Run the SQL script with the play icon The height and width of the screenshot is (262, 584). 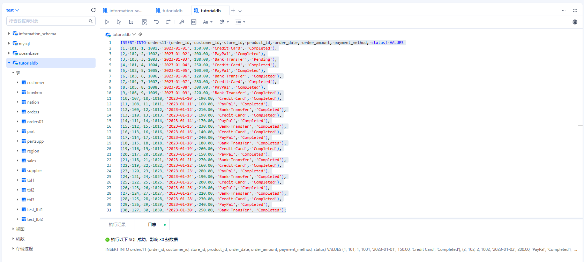[107, 22]
